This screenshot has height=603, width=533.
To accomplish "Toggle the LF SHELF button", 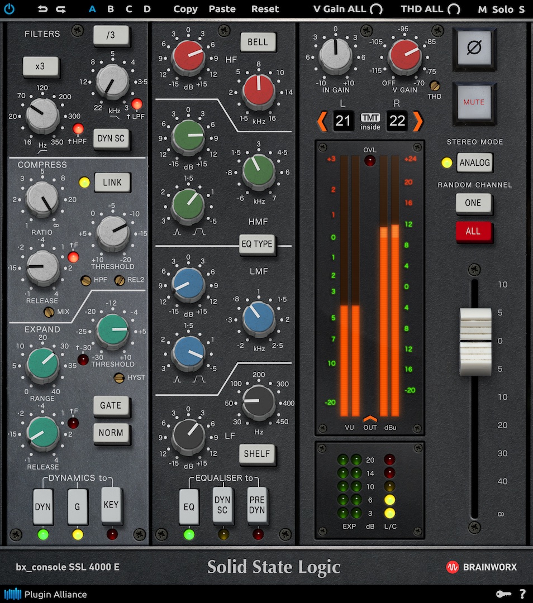I will 256,453.
